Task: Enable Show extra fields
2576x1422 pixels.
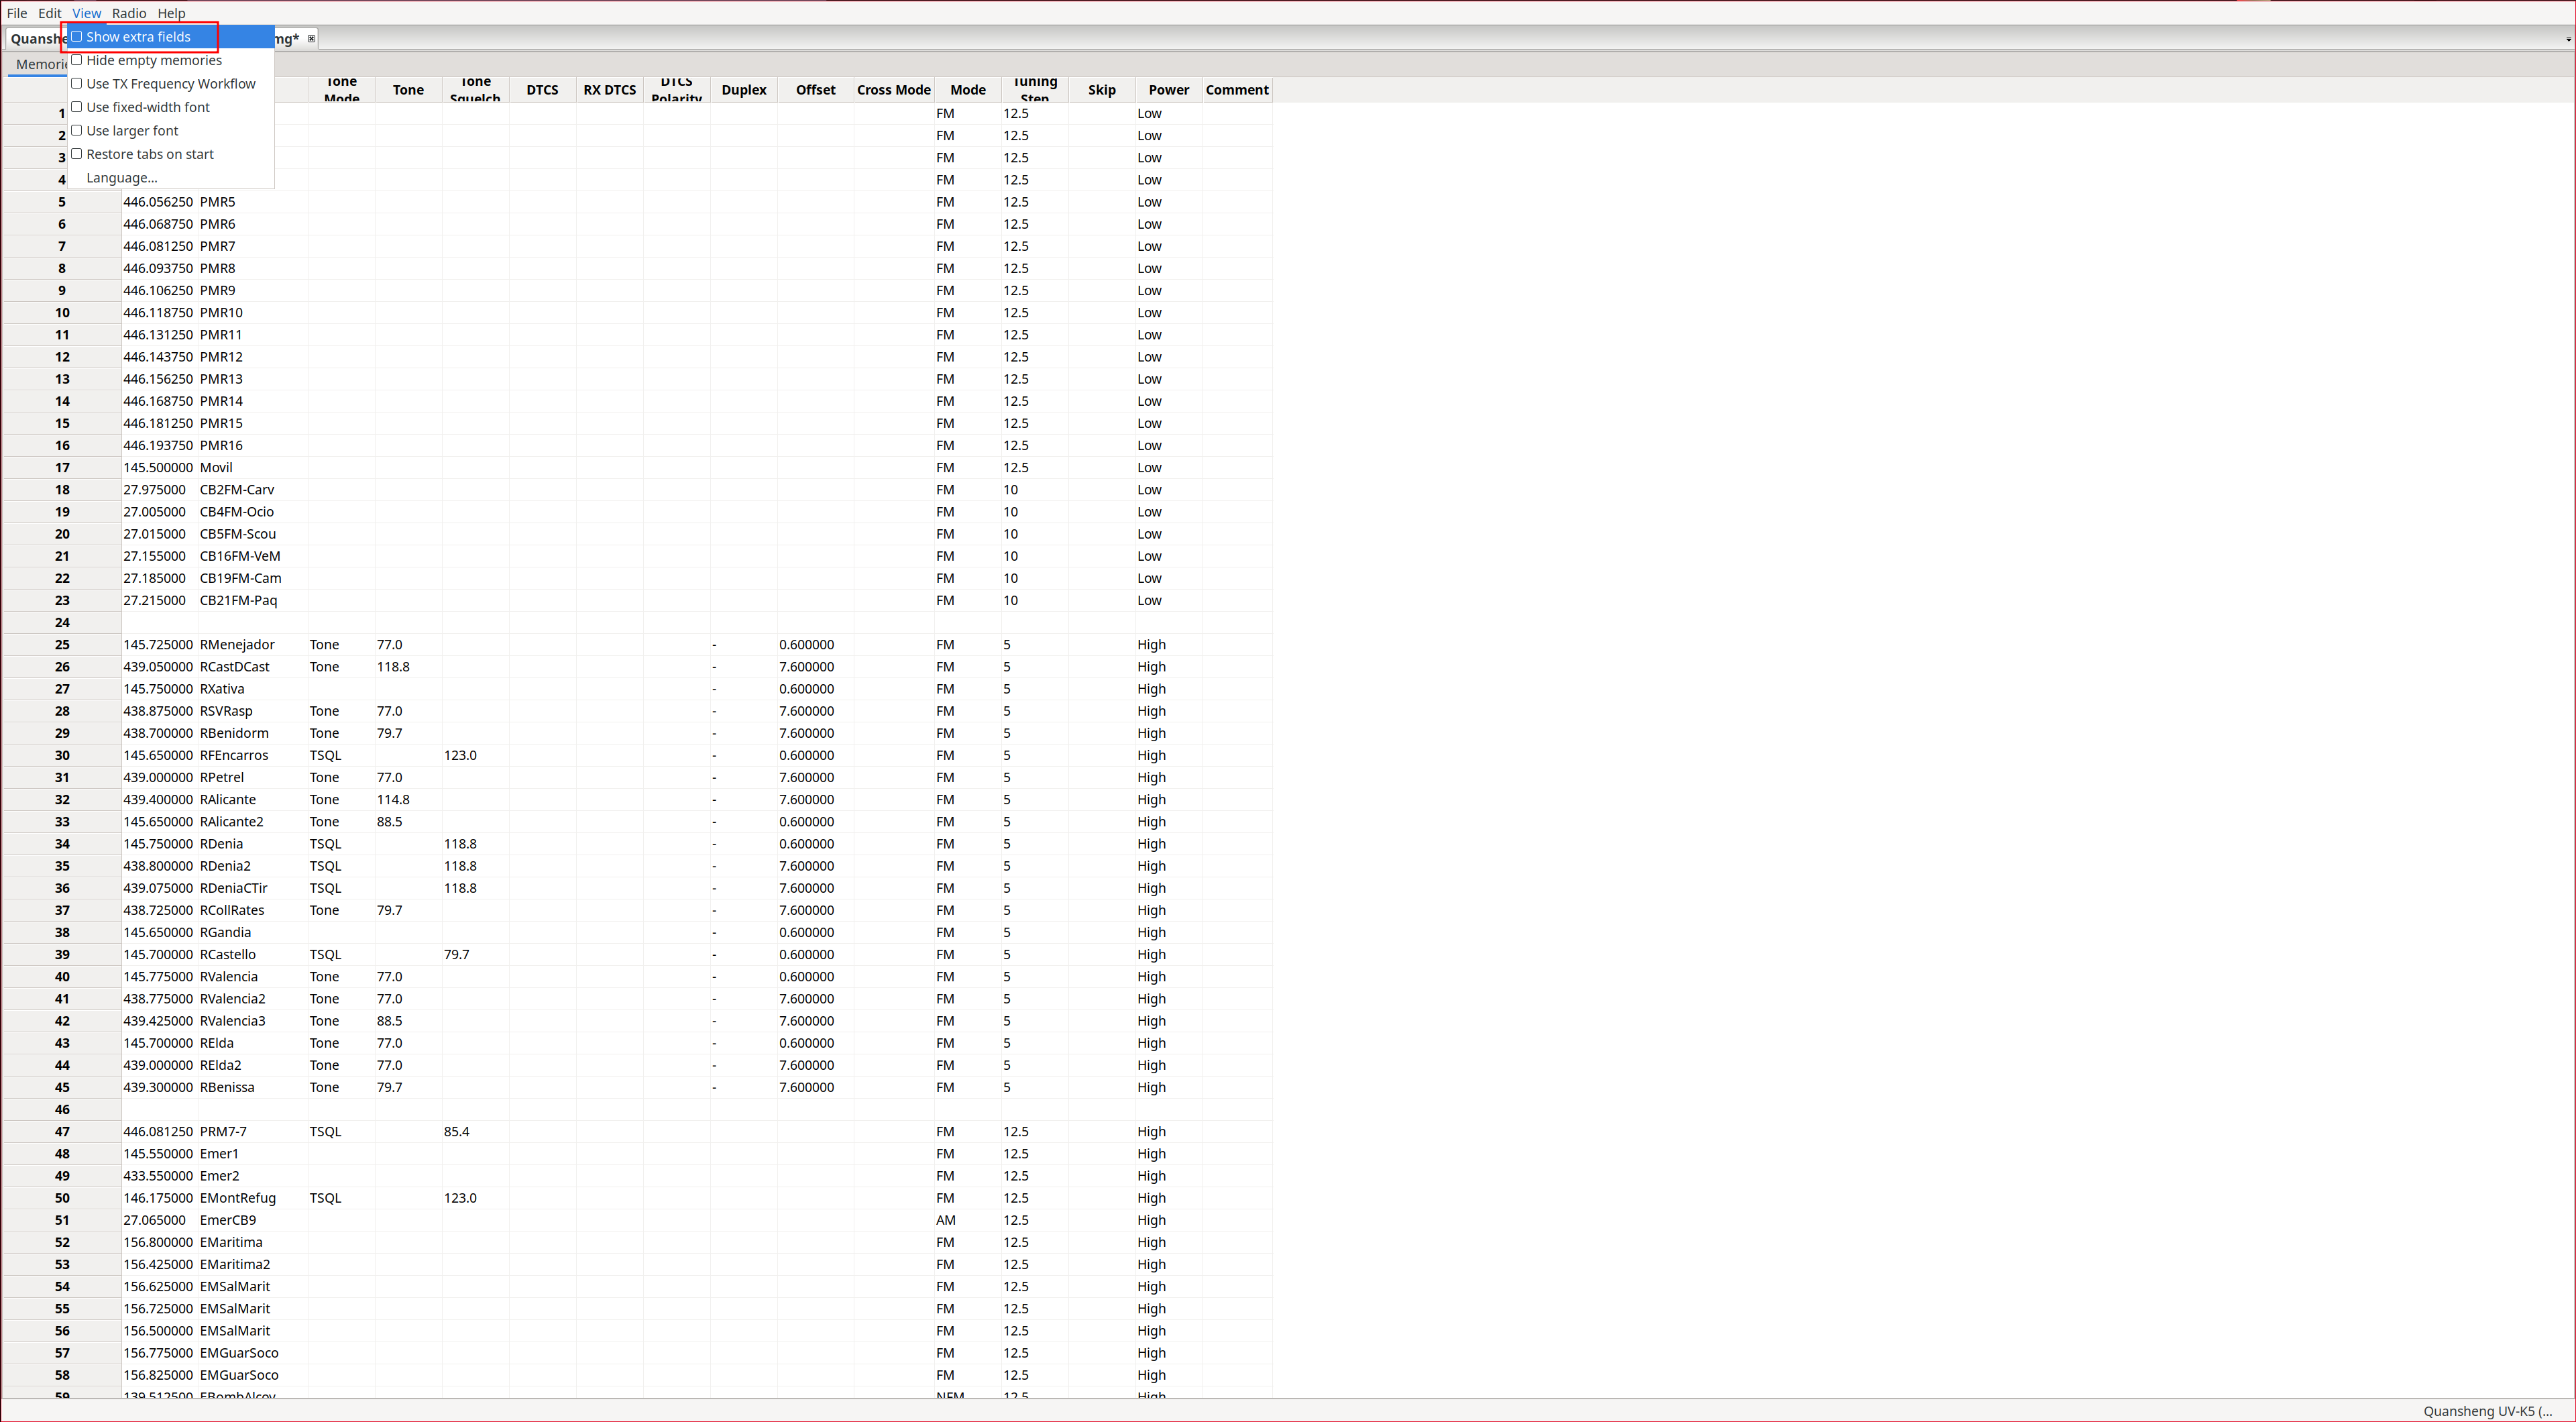Action: (138, 37)
